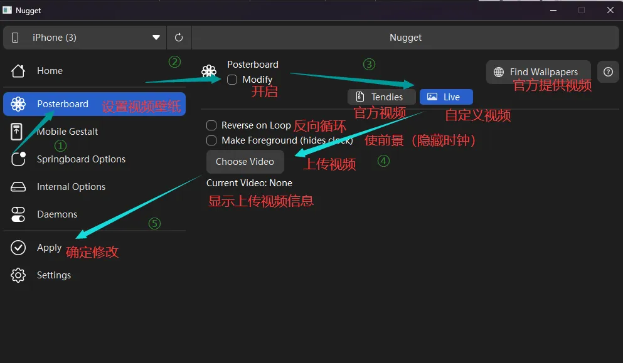Refresh the device list
Viewport: 623px width, 363px height.
(x=179, y=38)
